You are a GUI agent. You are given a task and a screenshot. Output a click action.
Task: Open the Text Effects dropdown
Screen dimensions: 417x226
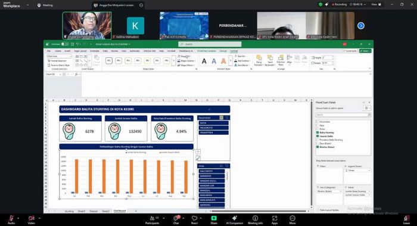click(x=242, y=65)
